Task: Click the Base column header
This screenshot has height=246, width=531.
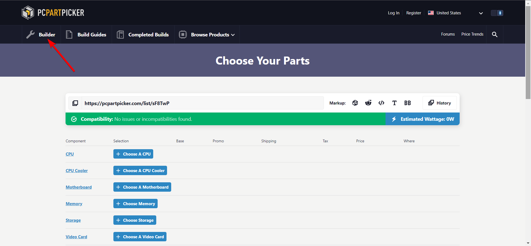Action: [x=180, y=141]
